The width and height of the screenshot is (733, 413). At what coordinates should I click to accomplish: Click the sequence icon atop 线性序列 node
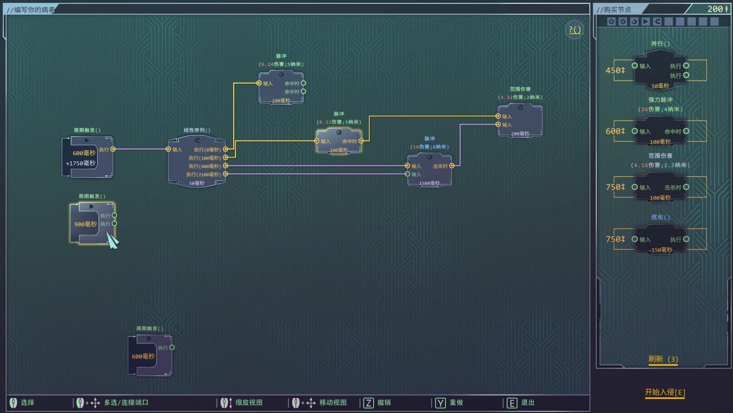tap(197, 141)
